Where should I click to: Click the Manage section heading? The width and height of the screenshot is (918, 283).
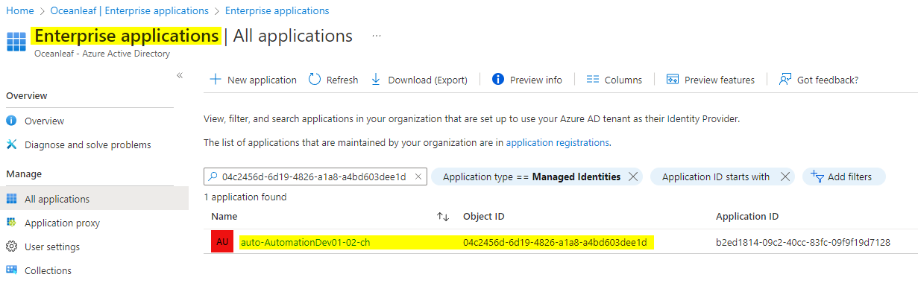[x=24, y=174]
